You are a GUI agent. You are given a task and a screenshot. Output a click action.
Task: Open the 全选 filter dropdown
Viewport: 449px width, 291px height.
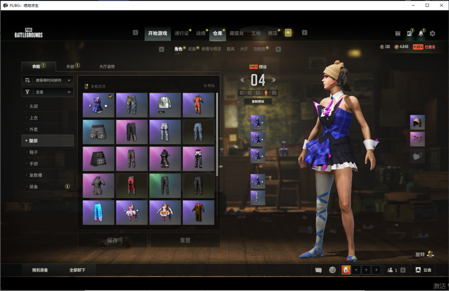pos(47,92)
